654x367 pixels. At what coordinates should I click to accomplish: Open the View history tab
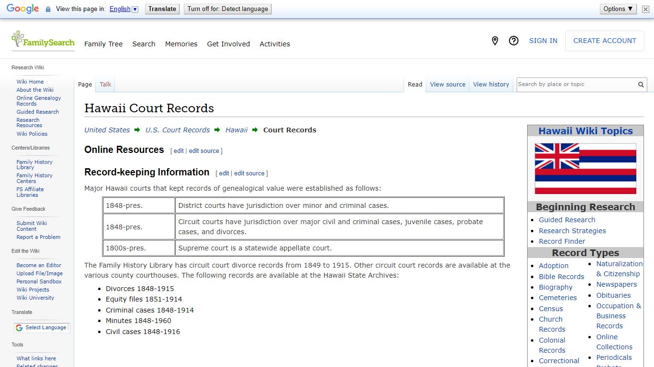pos(491,85)
